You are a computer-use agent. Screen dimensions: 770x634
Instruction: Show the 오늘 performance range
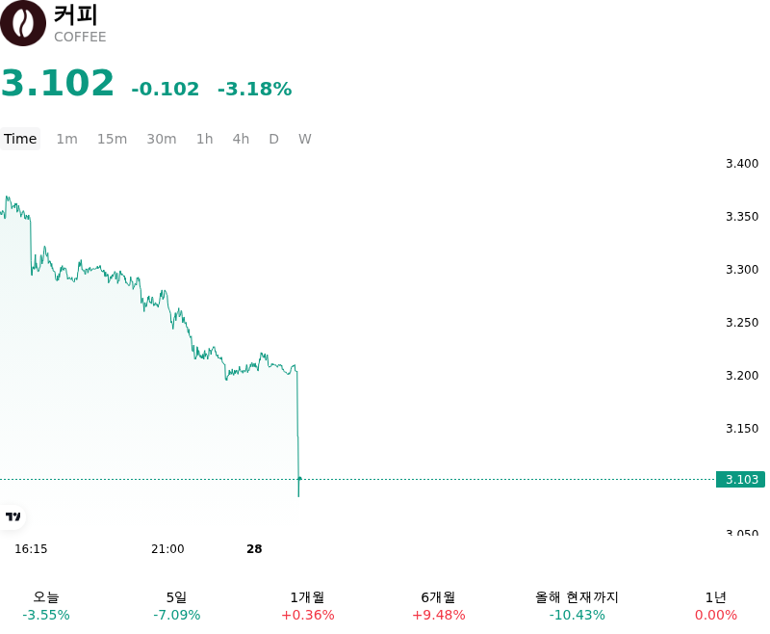[46, 606]
